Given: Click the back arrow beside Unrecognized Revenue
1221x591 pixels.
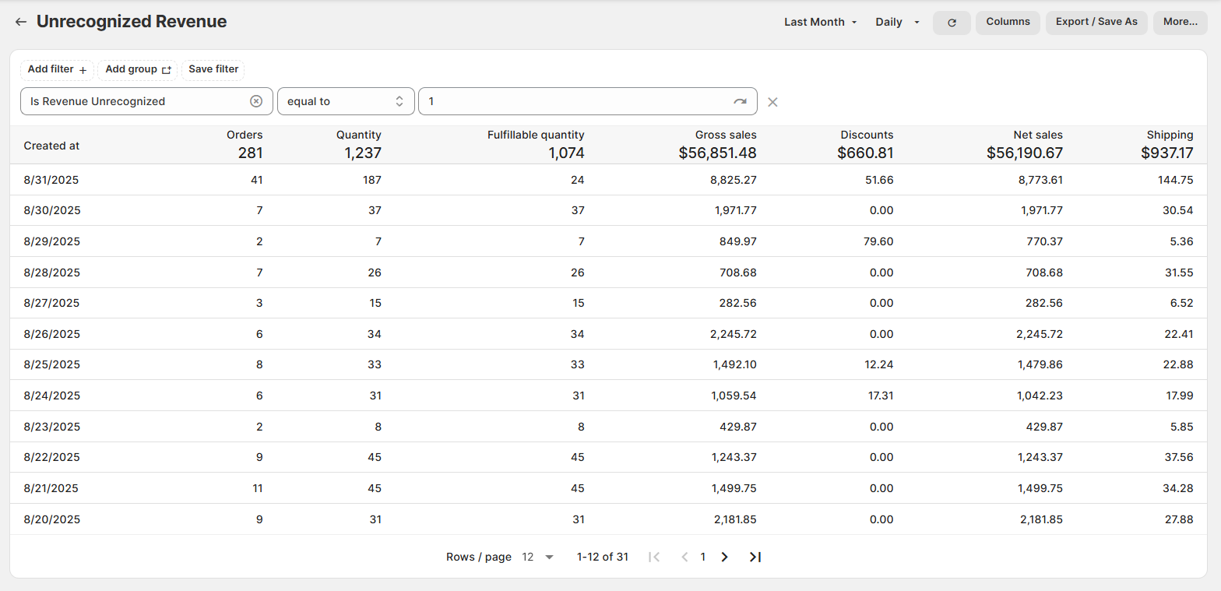Looking at the screenshot, I should click(21, 22).
